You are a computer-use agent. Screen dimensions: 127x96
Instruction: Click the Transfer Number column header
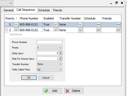click(x=71, y=18)
